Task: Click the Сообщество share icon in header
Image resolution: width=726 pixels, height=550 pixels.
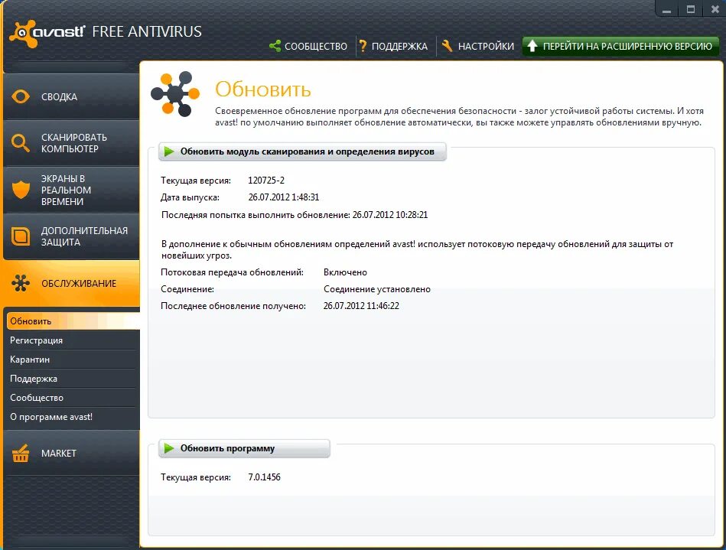Action: pos(275,46)
